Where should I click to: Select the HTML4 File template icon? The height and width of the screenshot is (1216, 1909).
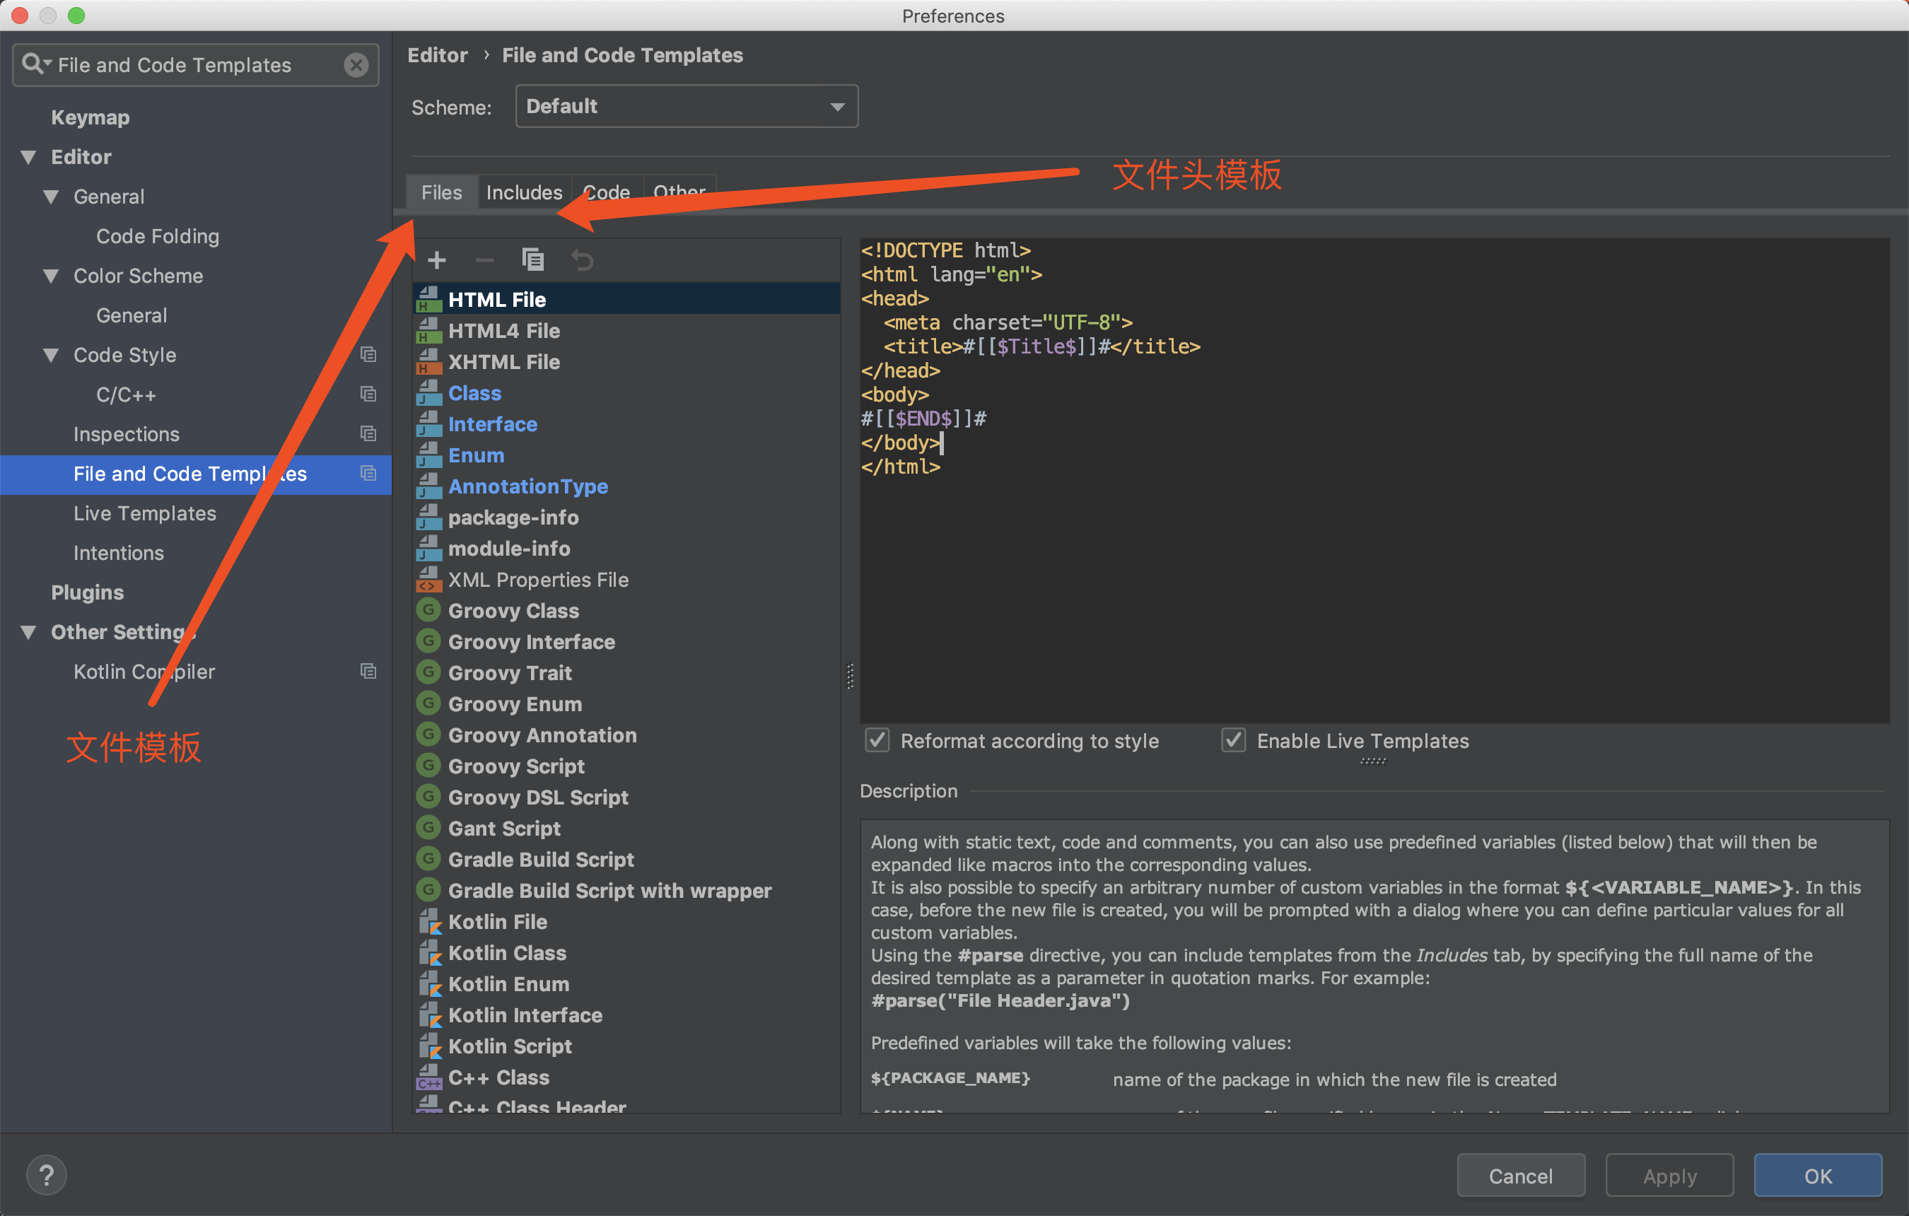[x=430, y=331]
